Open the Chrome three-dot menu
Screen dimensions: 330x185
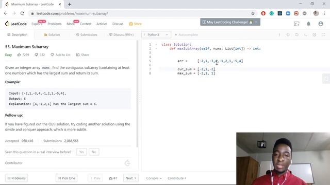pos(324,13)
